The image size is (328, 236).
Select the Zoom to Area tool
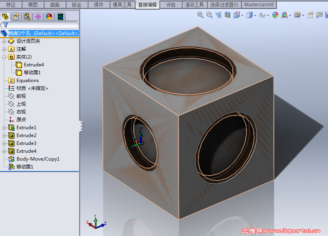pyautogui.click(x=209, y=15)
